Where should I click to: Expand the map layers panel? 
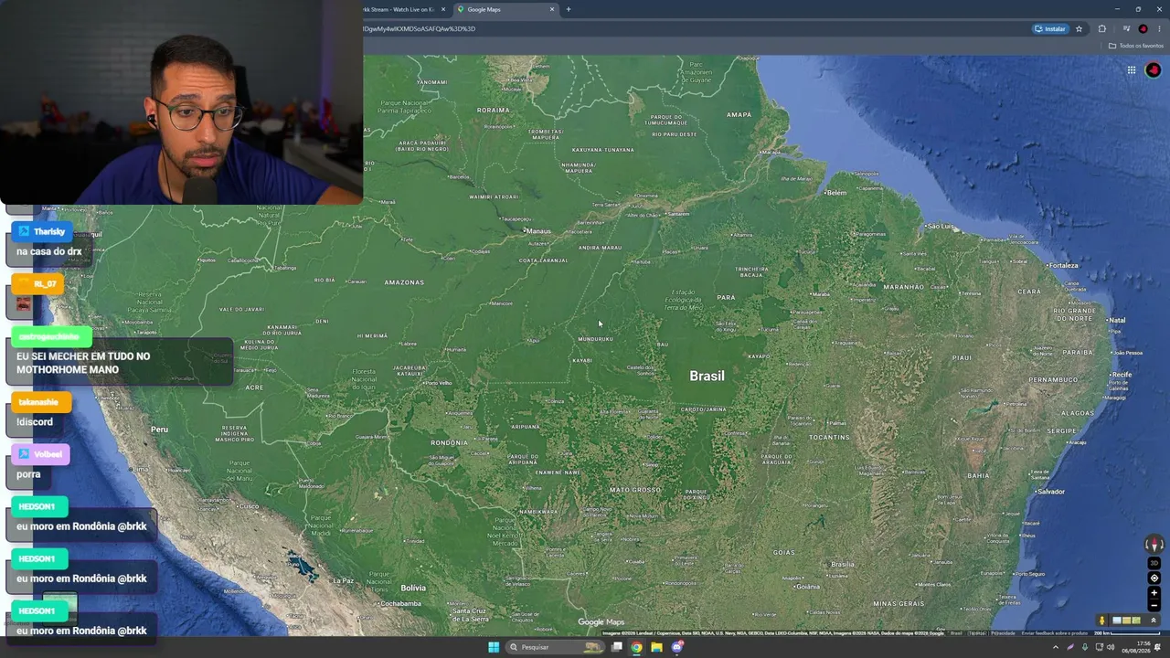(x=1154, y=621)
